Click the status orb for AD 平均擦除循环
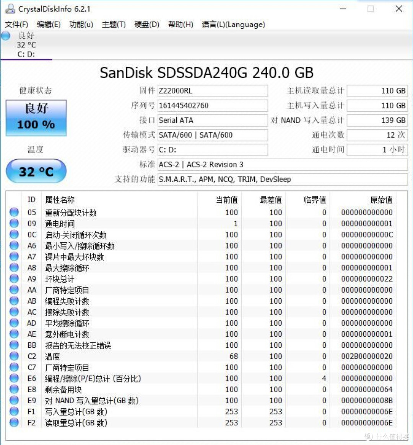 point(14,323)
